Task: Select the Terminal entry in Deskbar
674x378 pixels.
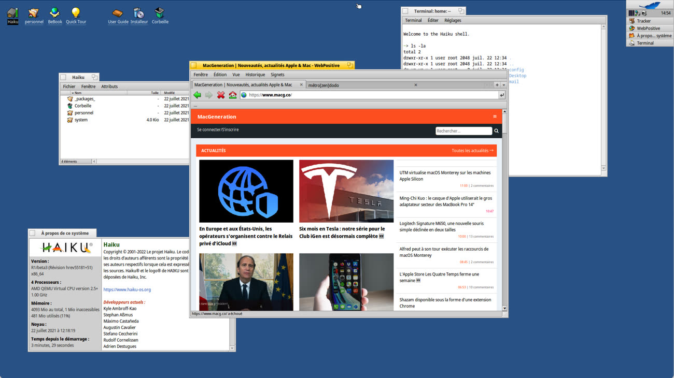Action: point(650,43)
